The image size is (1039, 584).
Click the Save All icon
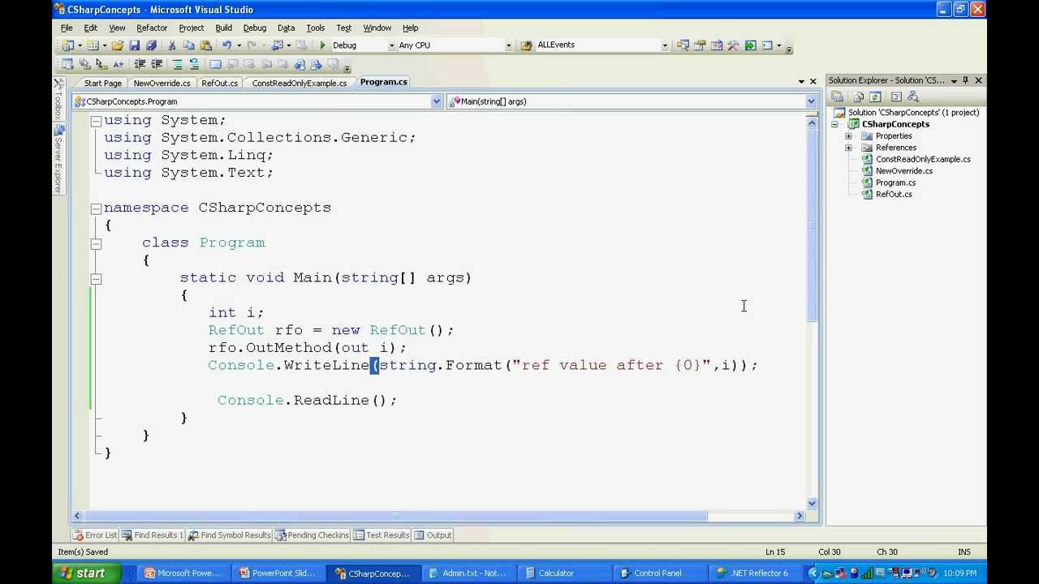[151, 45]
